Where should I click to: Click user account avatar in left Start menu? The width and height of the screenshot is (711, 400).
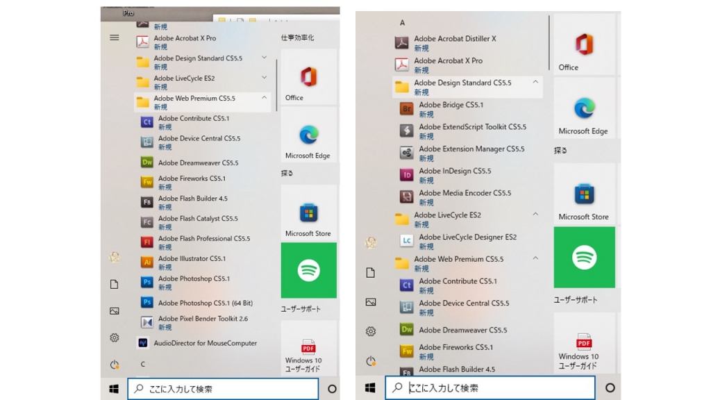[115, 257]
